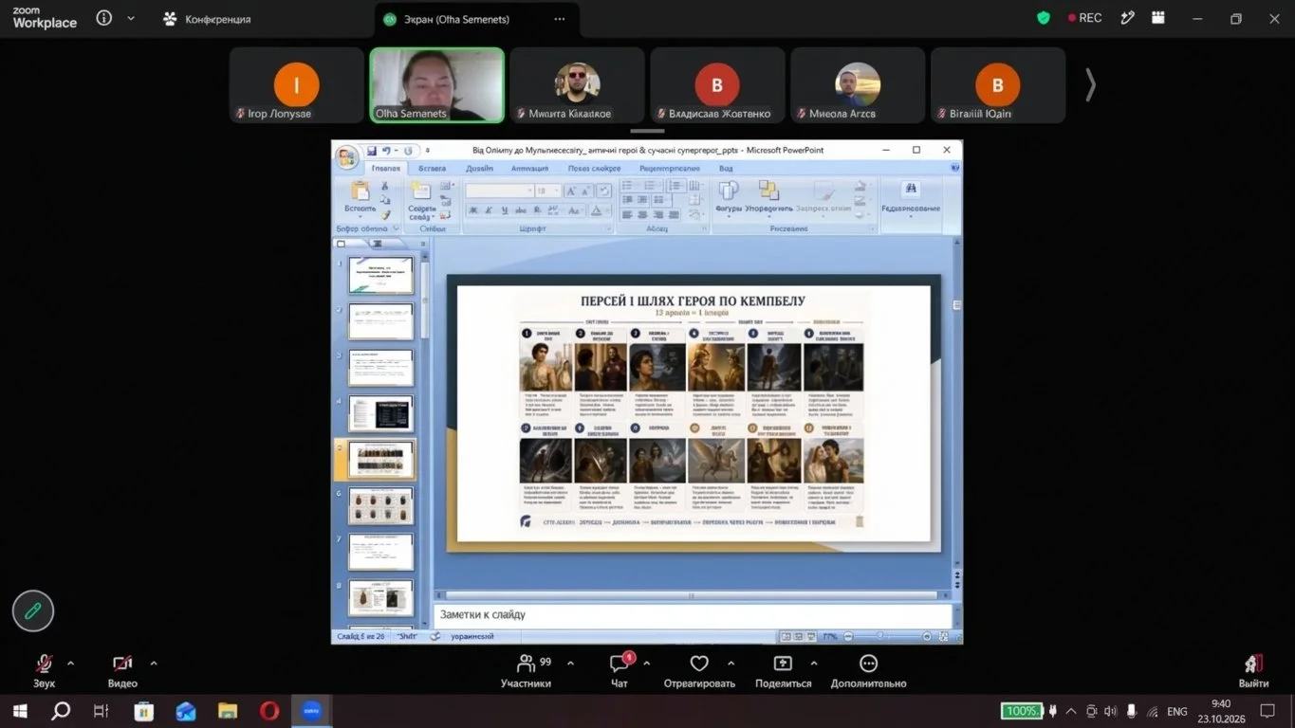This screenshot has height=728, width=1295.
Task: Open the Конференция tab
Action: [x=207, y=19]
